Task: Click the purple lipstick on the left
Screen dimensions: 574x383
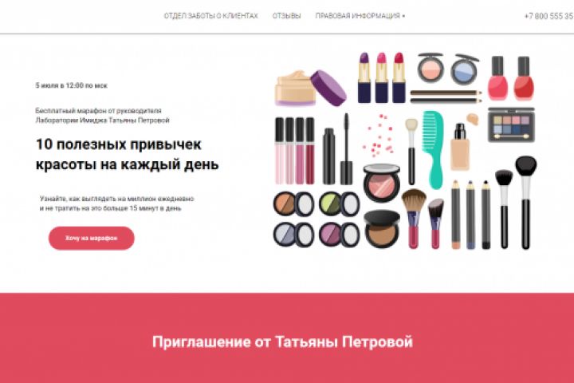Action: [364, 77]
